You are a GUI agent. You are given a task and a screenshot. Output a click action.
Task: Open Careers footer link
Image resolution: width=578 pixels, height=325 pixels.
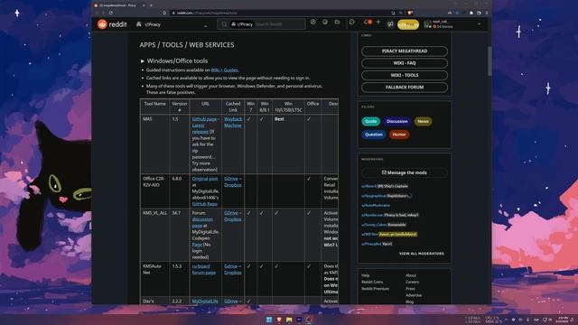tap(412, 282)
